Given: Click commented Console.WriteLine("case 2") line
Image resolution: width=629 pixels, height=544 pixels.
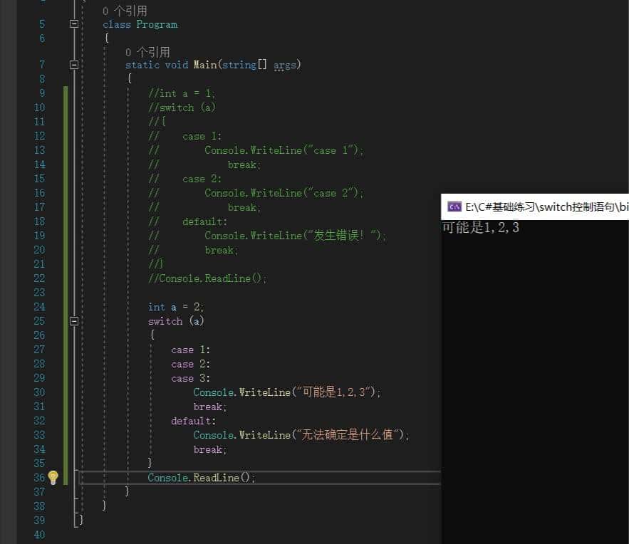Looking at the screenshot, I should (x=284, y=193).
